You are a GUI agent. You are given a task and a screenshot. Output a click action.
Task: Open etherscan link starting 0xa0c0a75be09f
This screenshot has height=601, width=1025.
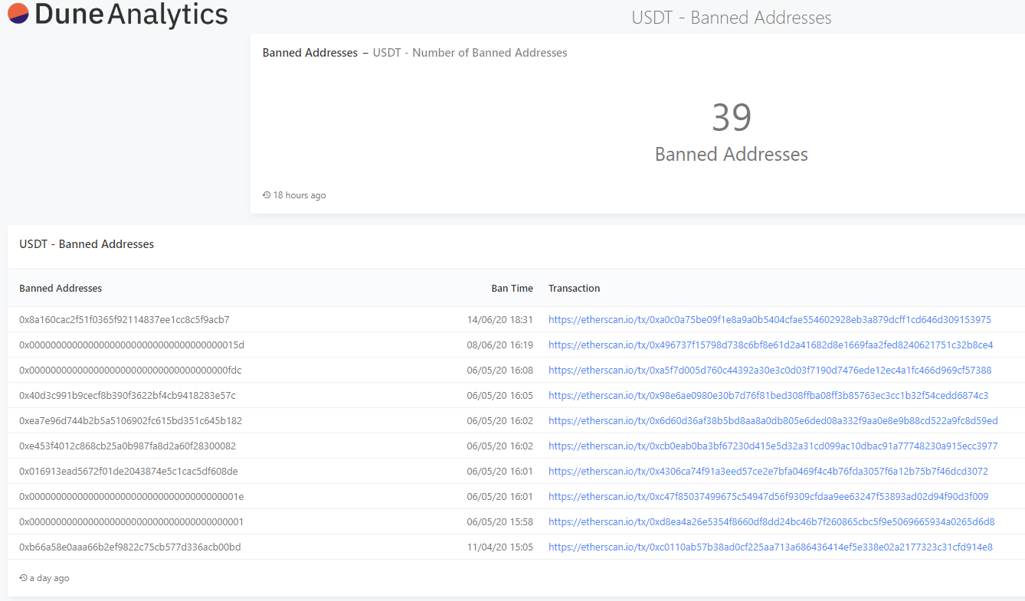tap(770, 320)
